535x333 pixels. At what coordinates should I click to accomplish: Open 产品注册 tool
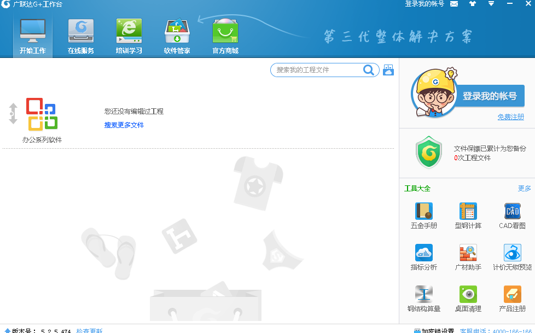pyautogui.click(x=512, y=299)
